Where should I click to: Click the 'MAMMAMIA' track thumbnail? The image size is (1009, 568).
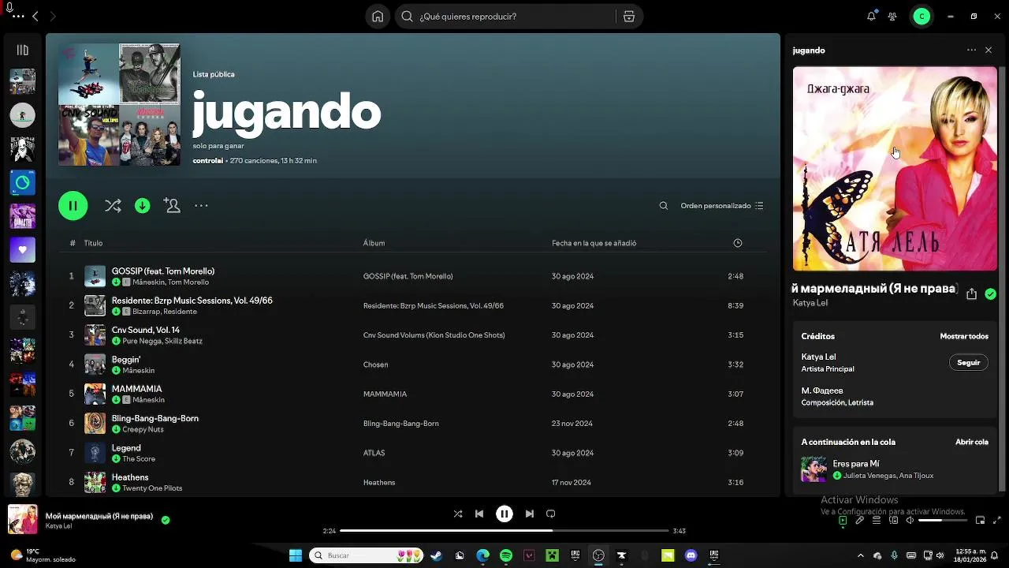coord(95,394)
